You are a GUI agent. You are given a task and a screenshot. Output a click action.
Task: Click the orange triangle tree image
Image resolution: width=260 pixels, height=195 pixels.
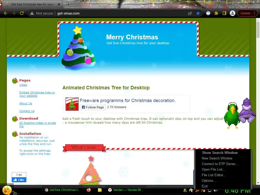[x=90, y=170]
